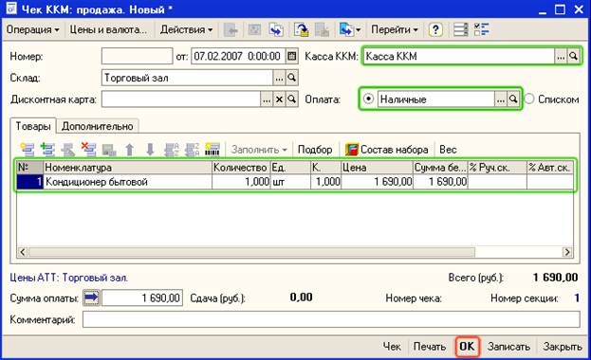Click the magnifier icon of Наличные payment field
The width and height of the screenshot is (591, 360).
click(513, 99)
